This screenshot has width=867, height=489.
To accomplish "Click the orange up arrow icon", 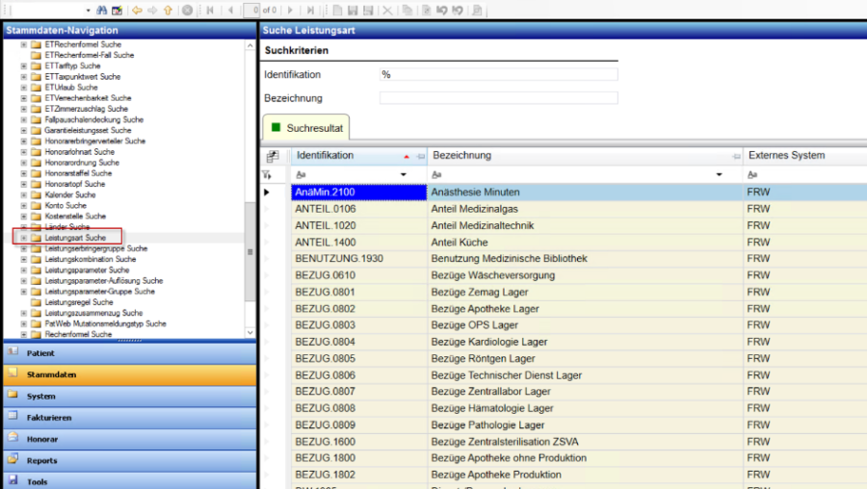I will click(x=168, y=10).
